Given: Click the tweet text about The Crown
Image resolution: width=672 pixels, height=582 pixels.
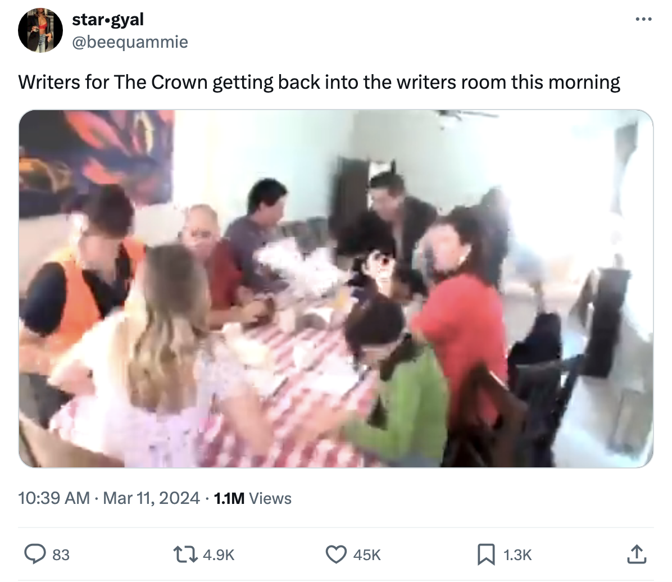Looking at the screenshot, I should [x=319, y=82].
